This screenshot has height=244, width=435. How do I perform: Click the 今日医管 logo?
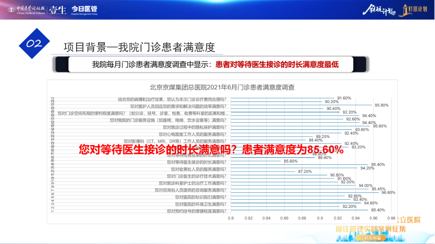[84, 10]
